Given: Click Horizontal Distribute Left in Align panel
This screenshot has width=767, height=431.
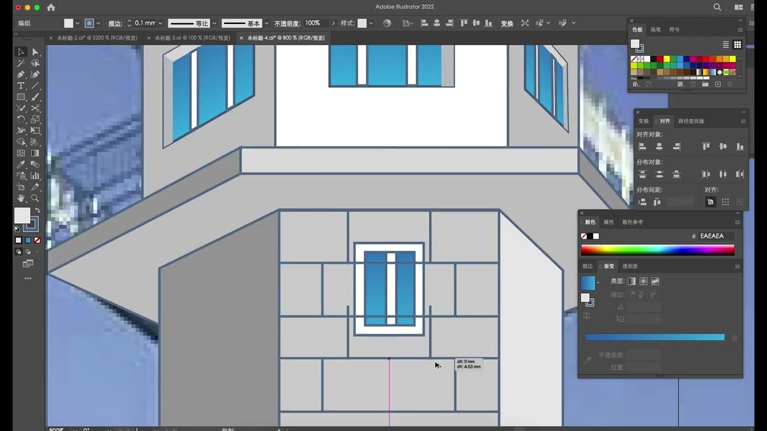Looking at the screenshot, I should click(x=706, y=174).
